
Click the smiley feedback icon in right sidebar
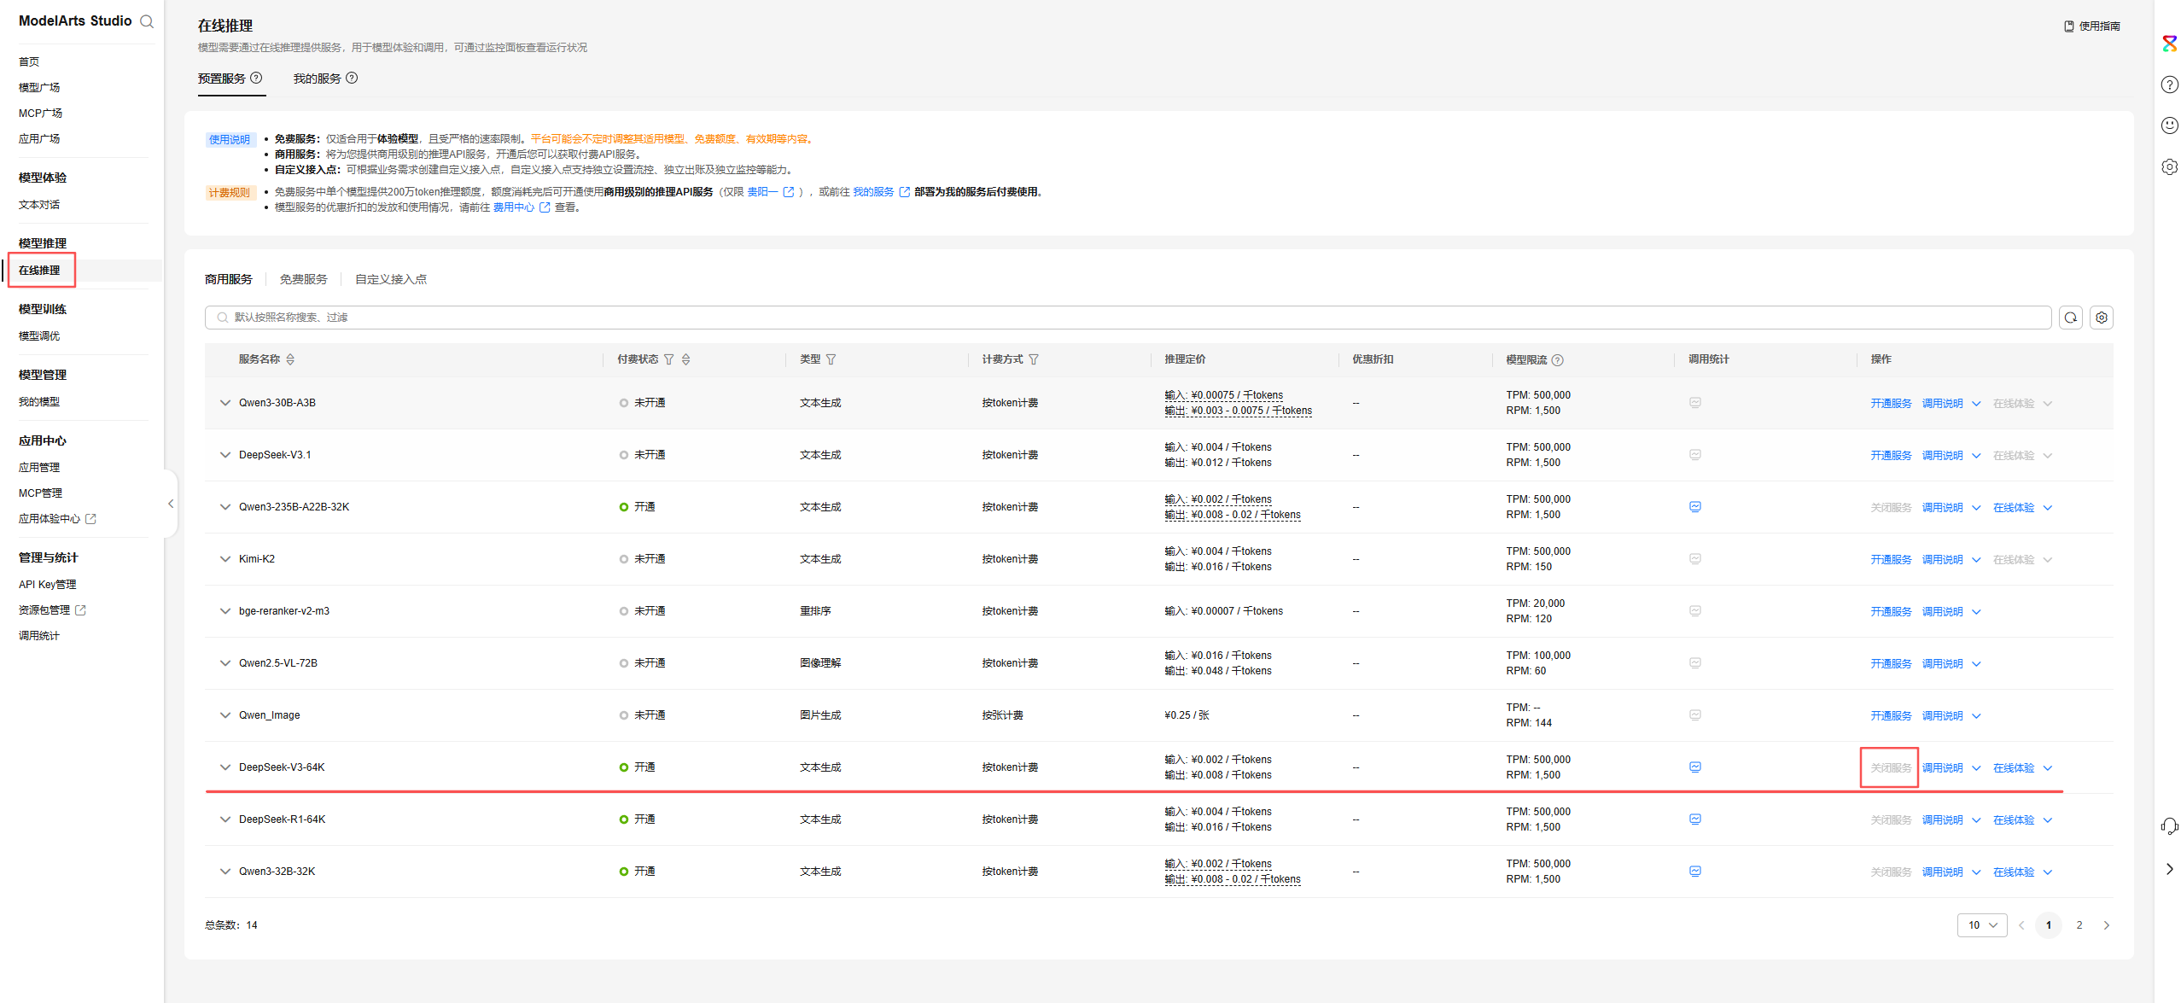tap(2169, 125)
